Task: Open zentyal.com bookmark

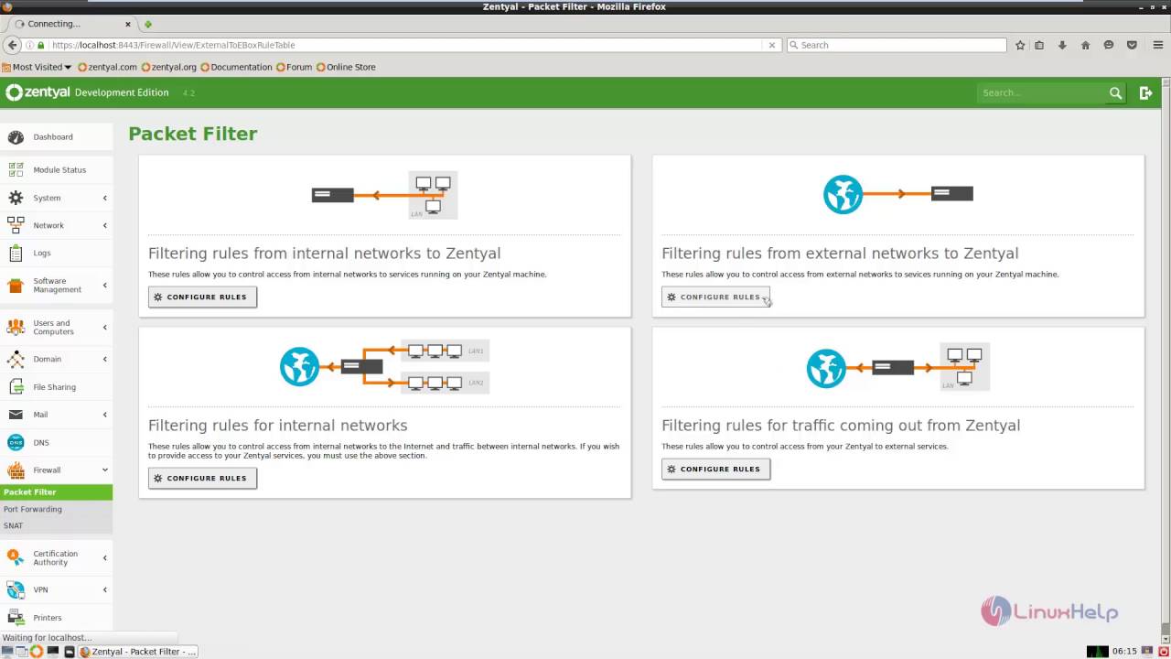Action: 107,67
